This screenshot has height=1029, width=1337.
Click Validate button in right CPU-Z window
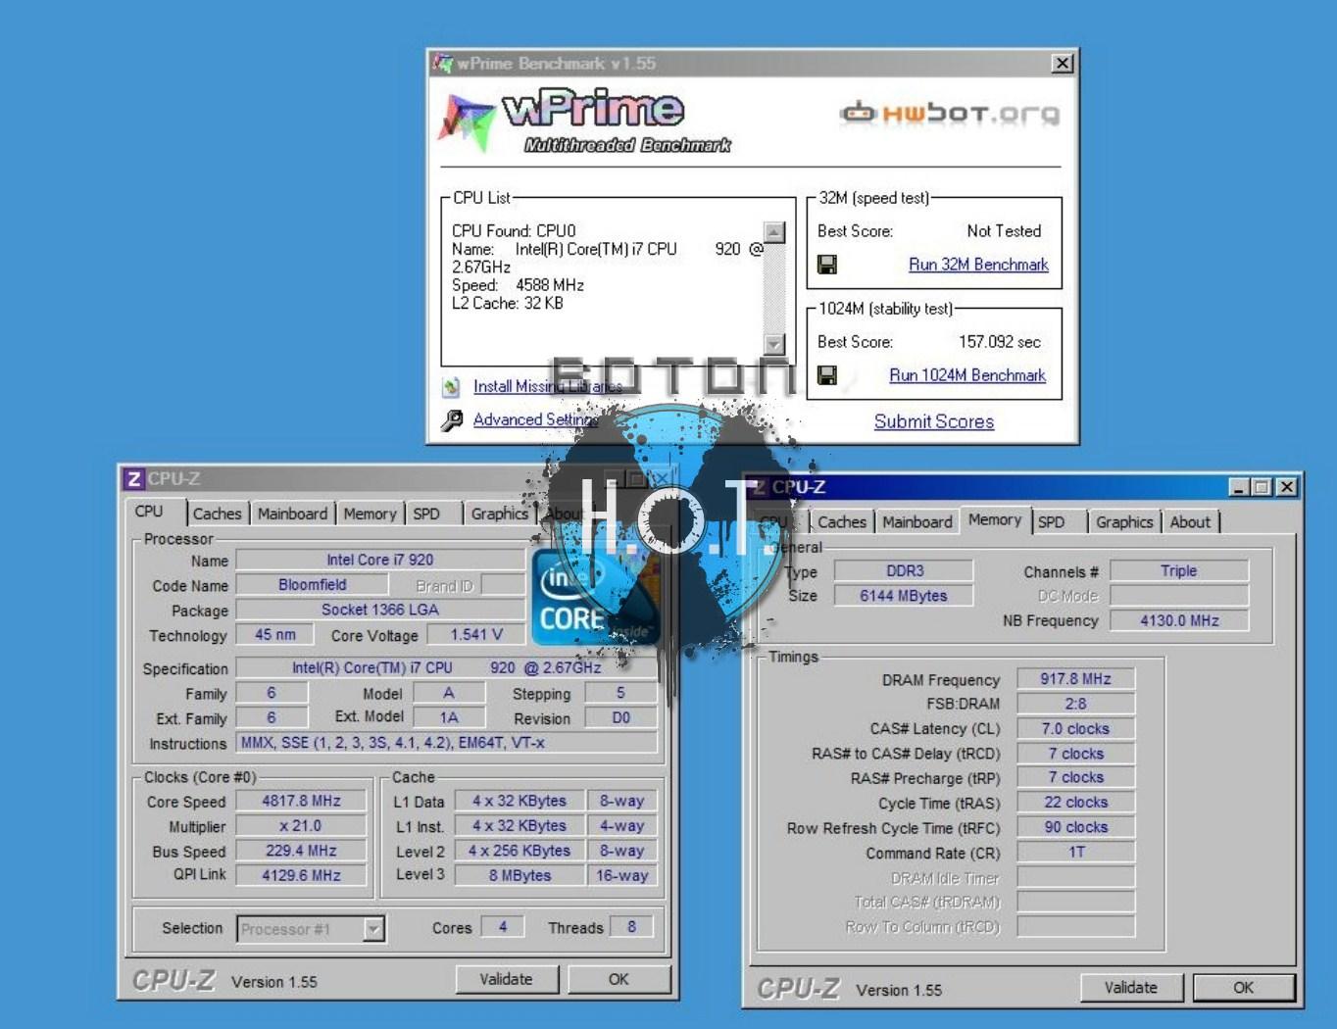(x=1131, y=988)
